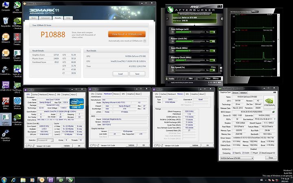Toggle OpenCL checkbox in GPU-Z
Image resolution: width=293 pixels, height=183 pixels.
pos(234,153)
